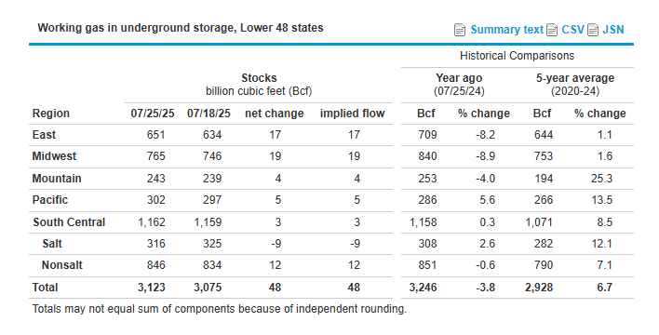Open the Summary text link

click(x=507, y=30)
